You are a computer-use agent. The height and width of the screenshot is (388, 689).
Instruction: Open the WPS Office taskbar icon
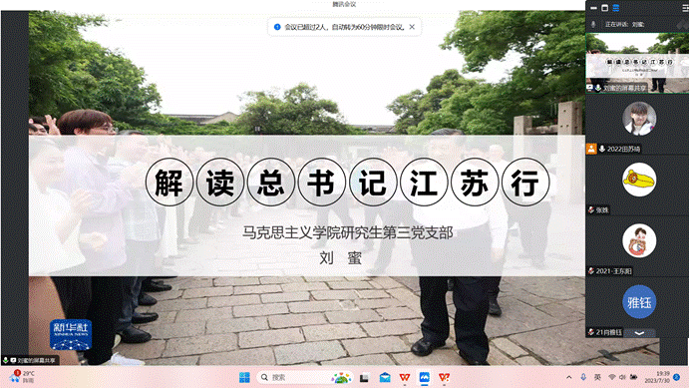(x=404, y=377)
